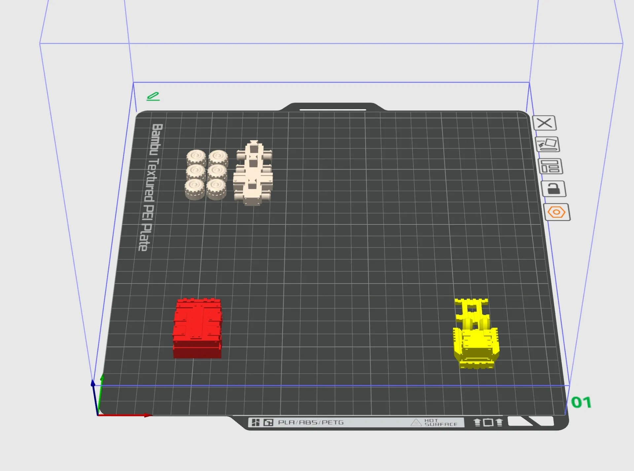Viewport: 634px width, 471px height.
Task: Toggle the plate lock icon
Action: 553,189
